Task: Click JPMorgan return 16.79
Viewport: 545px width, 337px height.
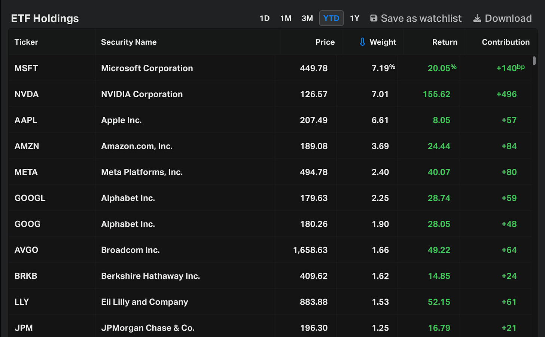Action: (439, 328)
